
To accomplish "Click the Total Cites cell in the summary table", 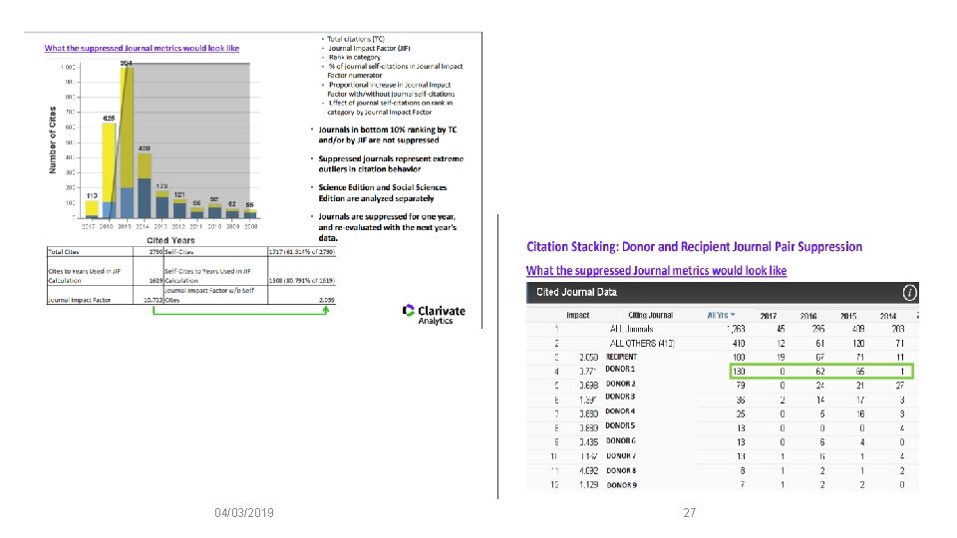I will [x=90, y=251].
